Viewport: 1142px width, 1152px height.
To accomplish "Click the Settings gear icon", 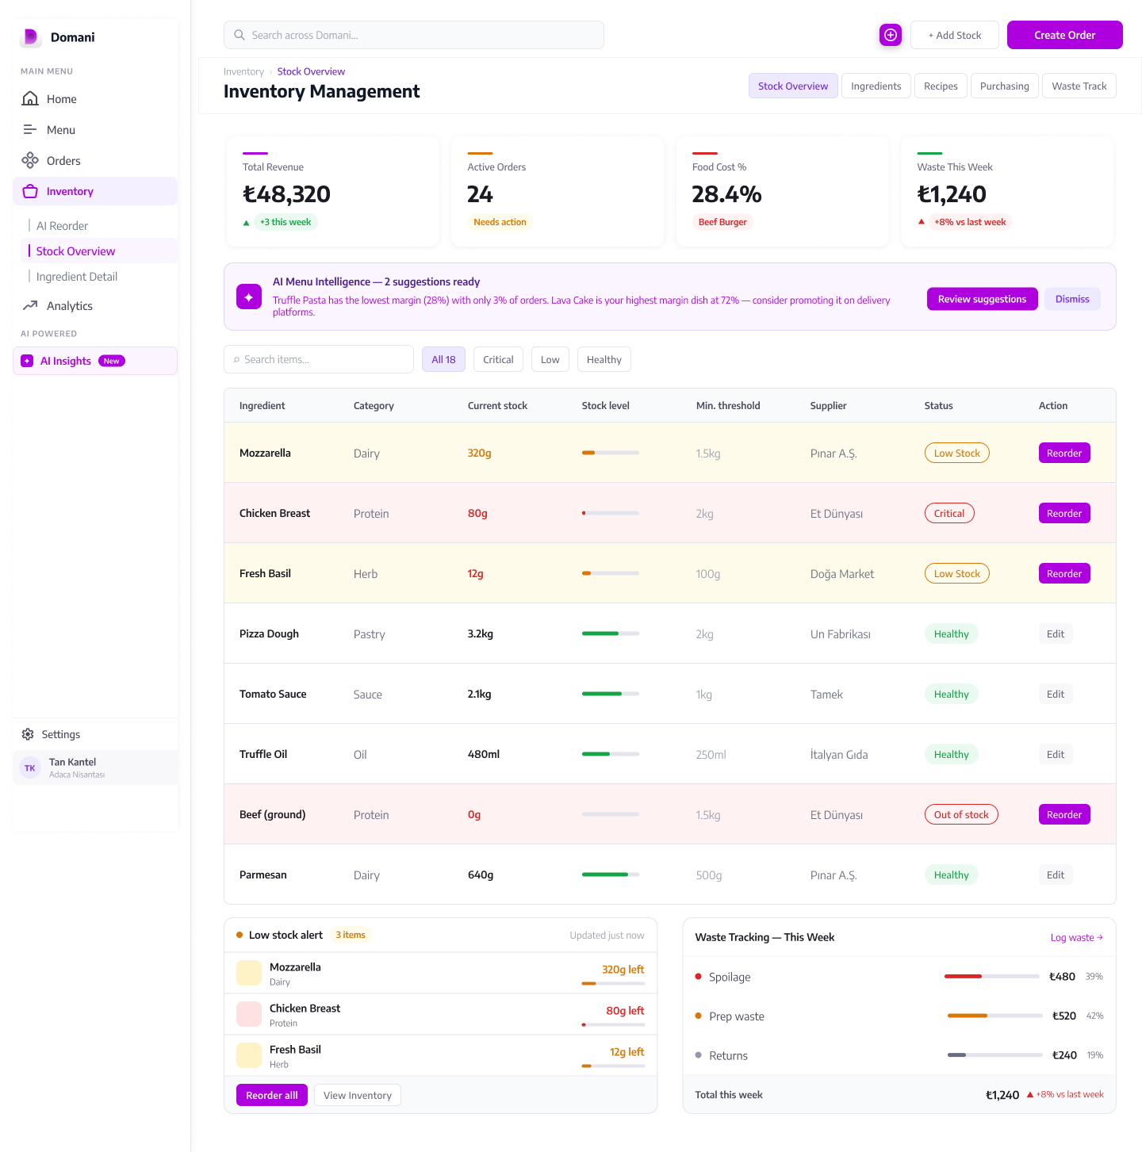I will (28, 734).
